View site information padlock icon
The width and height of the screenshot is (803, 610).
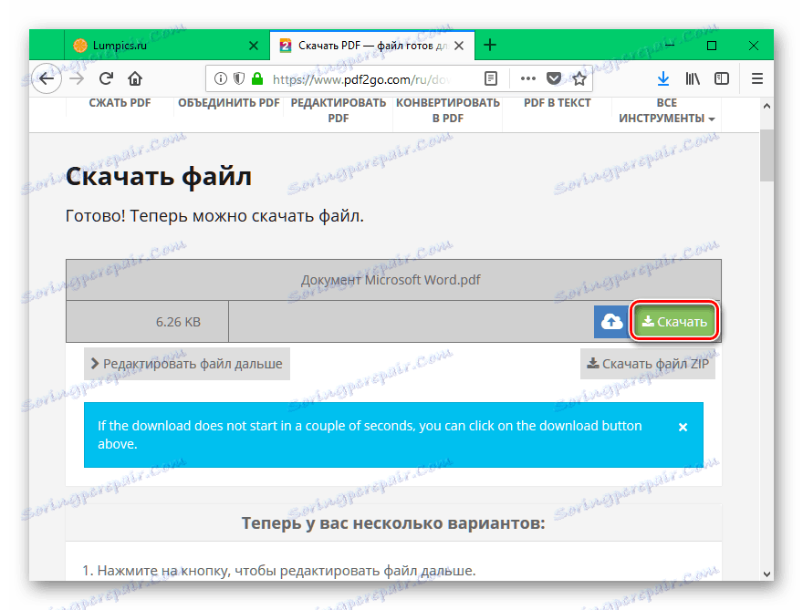(256, 78)
